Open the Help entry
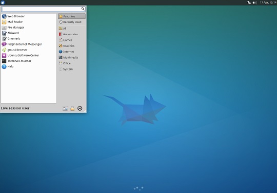The image size is (277, 193). click(x=29, y=66)
